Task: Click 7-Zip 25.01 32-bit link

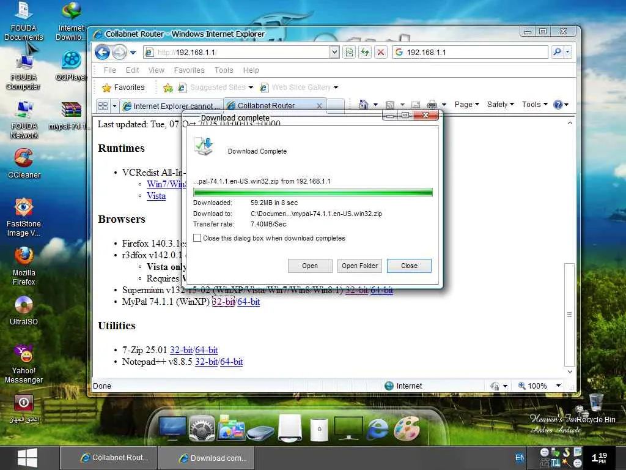Action: [181, 350]
